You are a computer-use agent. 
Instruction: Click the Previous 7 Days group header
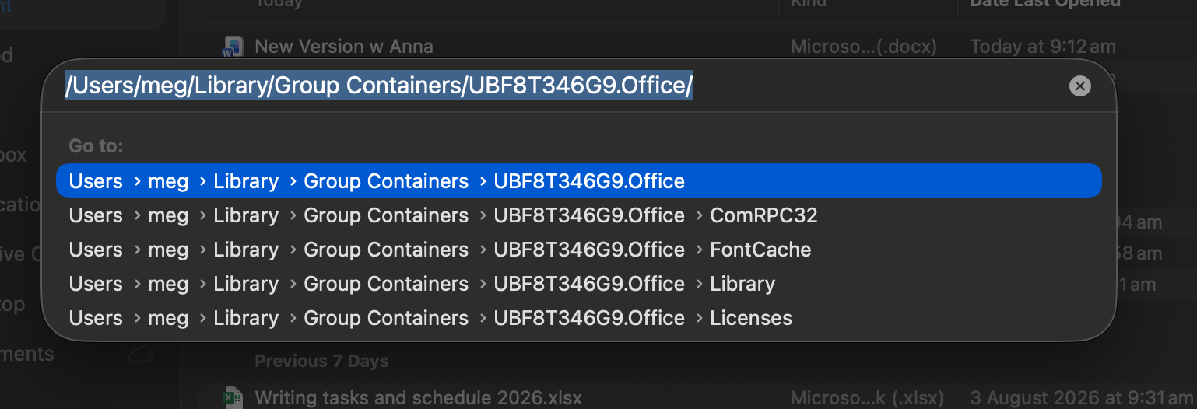point(321,362)
